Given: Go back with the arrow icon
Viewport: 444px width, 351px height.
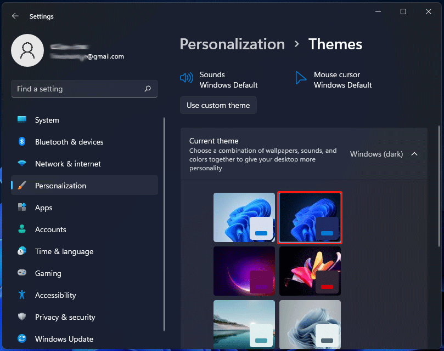Looking at the screenshot, I should click(15, 16).
